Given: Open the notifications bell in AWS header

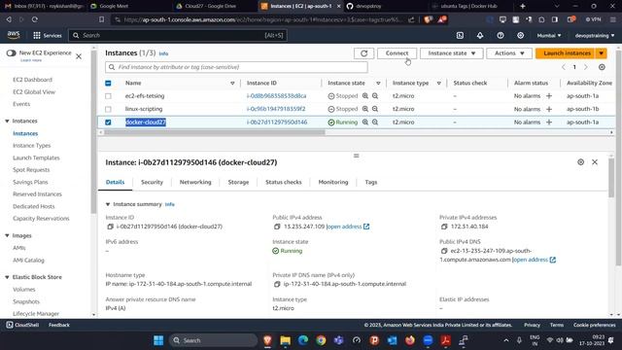Looking at the screenshot, I should pyautogui.click(x=480, y=35).
